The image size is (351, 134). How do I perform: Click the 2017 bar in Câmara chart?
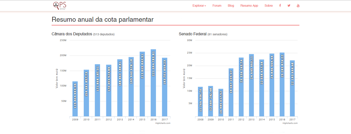point(165,87)
